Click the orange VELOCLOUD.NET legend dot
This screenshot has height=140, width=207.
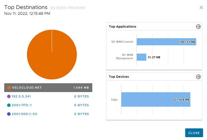tap(9, 87)
